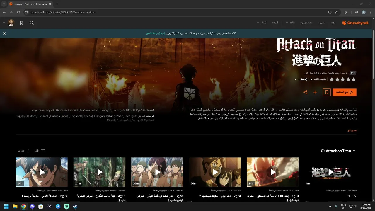Close the email verification banner
The height and width of the screenshot is (211, 375).
pyautogui.click(x=5, y=33)
